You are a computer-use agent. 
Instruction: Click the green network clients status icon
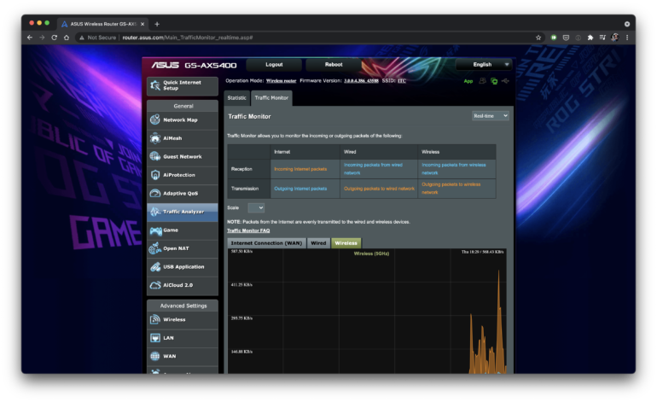click(x=494, y=81)
